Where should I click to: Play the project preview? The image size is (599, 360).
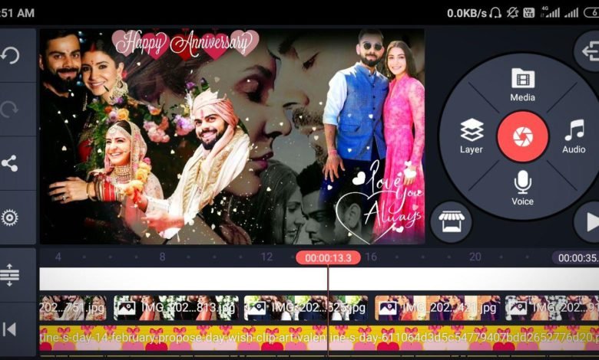pos(588,222)
